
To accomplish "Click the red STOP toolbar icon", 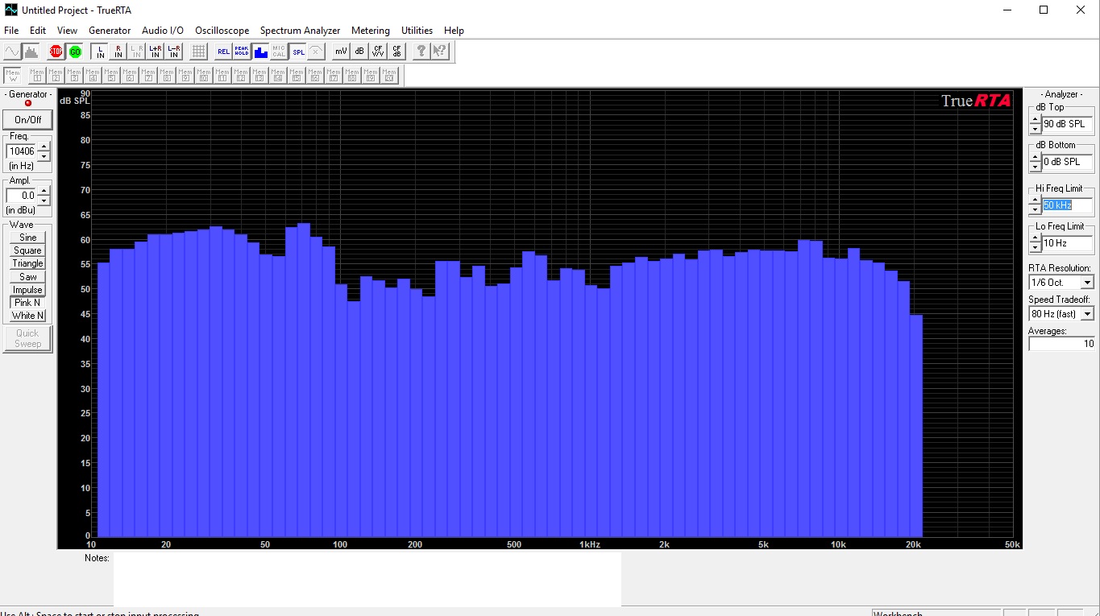I will 56,52.
